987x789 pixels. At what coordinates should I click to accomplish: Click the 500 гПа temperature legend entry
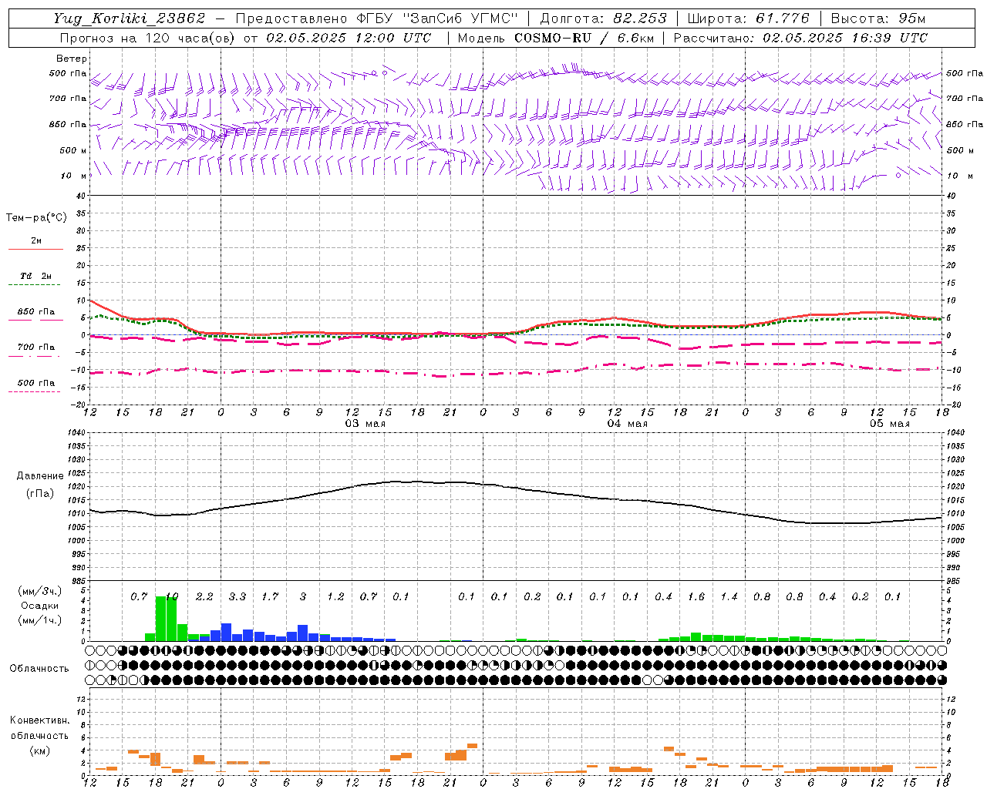[36, 383]
